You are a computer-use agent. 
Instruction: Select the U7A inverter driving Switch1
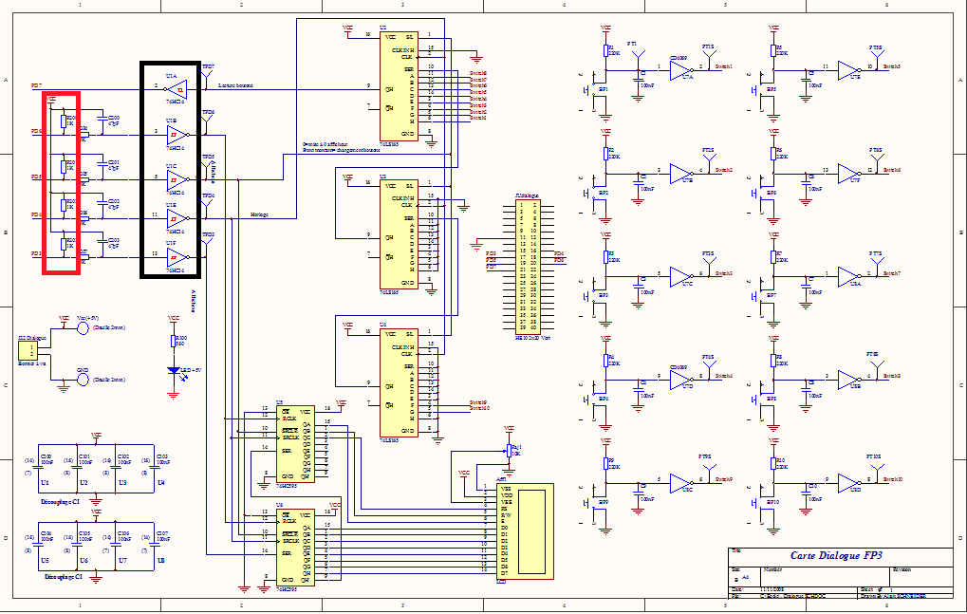click(x=680, y=70)
